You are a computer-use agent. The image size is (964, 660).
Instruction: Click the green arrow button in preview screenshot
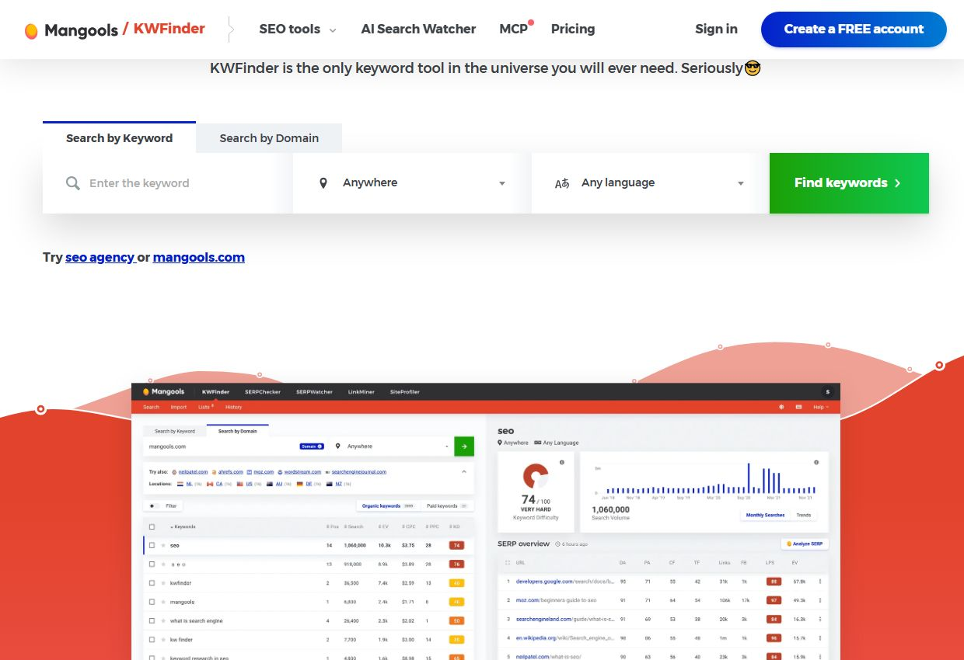(x=464, y=446)
